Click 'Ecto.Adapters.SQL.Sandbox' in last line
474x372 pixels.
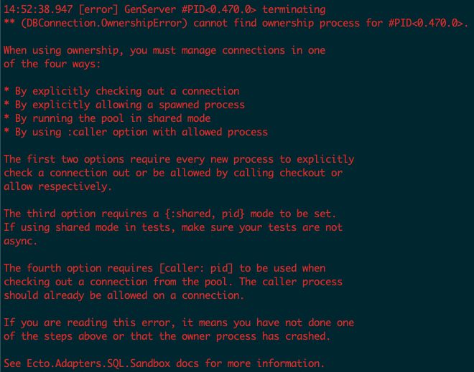tap(98, 363)
